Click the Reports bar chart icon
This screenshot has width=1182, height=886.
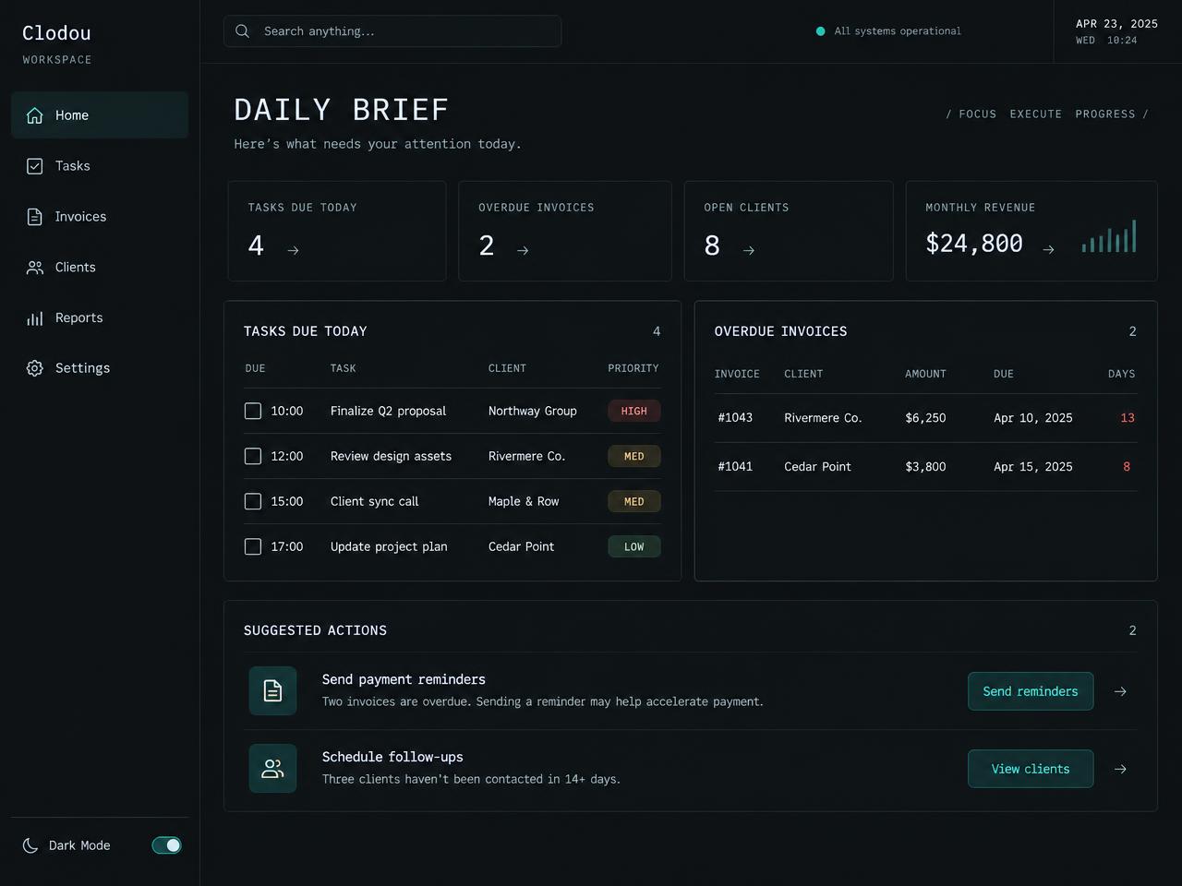[35, 318]
